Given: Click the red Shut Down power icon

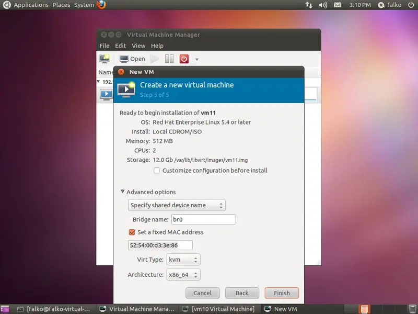Looking at the screenshot, I should (184, 59).
